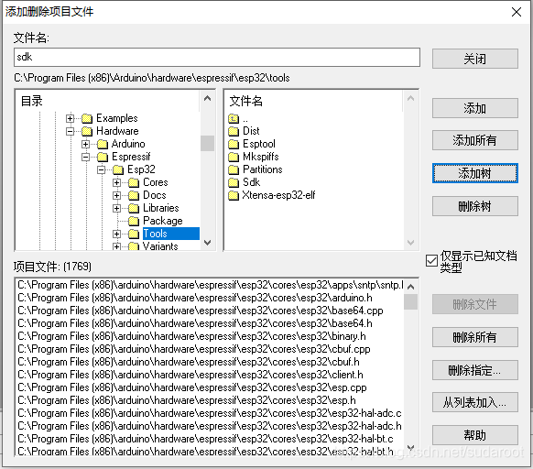
Task: Select project file ending in client.h
Action: [190, 375]
